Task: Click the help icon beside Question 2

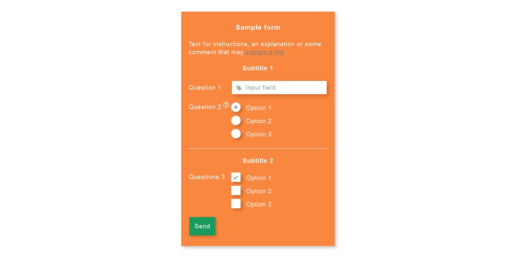Action: click(226, 105)
